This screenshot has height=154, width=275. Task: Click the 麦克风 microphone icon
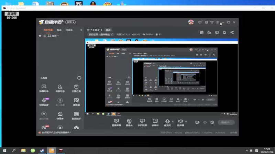tap(167, 121)
